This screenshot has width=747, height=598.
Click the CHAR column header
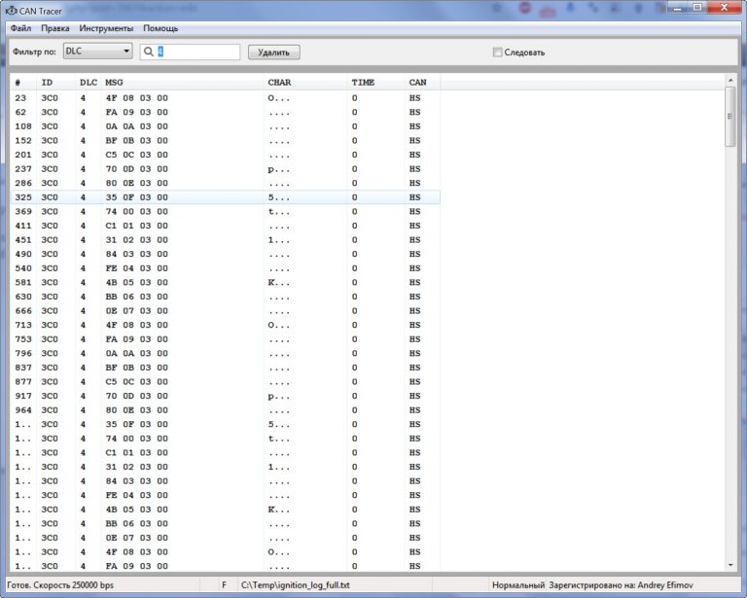tap(279, 83)
